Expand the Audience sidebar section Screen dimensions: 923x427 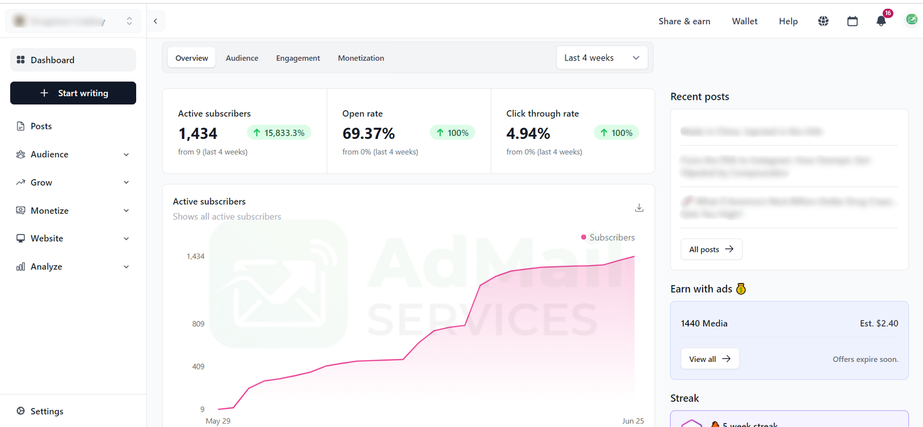pos(73,154)
